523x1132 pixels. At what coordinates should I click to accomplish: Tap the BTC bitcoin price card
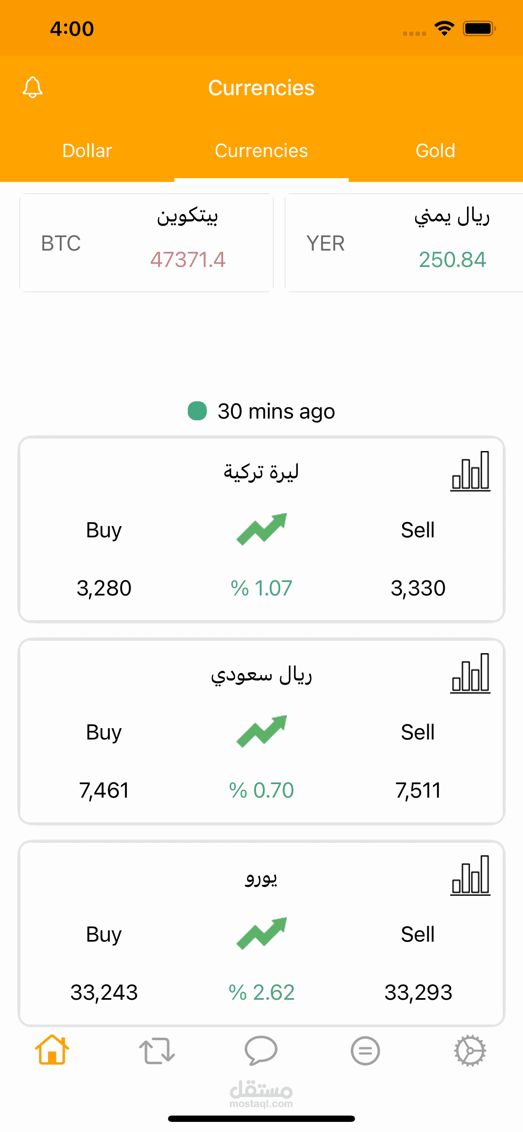click(147, 243)
